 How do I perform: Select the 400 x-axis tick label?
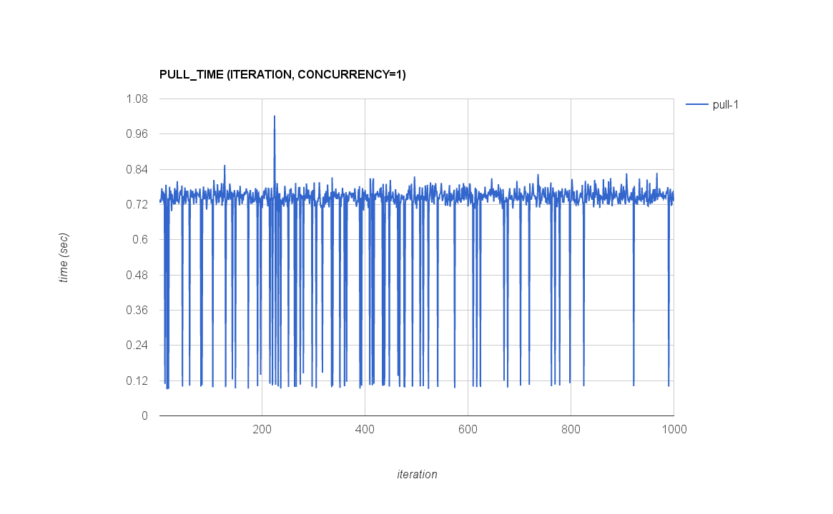(x=365, y=429)
